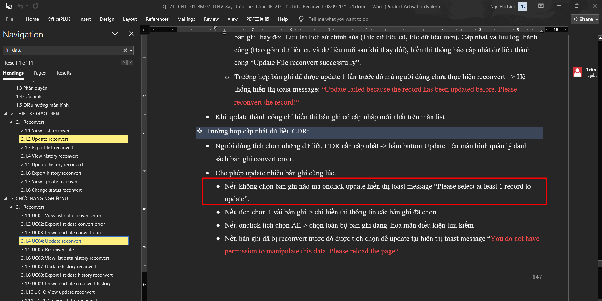602x301 pixels.
Task: Clear the 'fill data' search with X icon
Action: (x=125, y=50)
